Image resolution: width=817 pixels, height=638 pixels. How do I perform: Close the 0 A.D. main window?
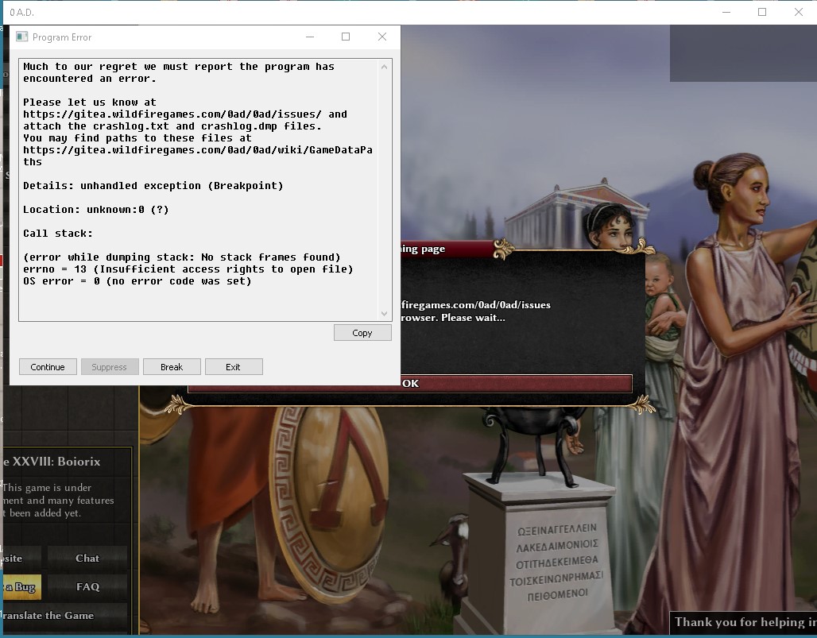(799, 13)
